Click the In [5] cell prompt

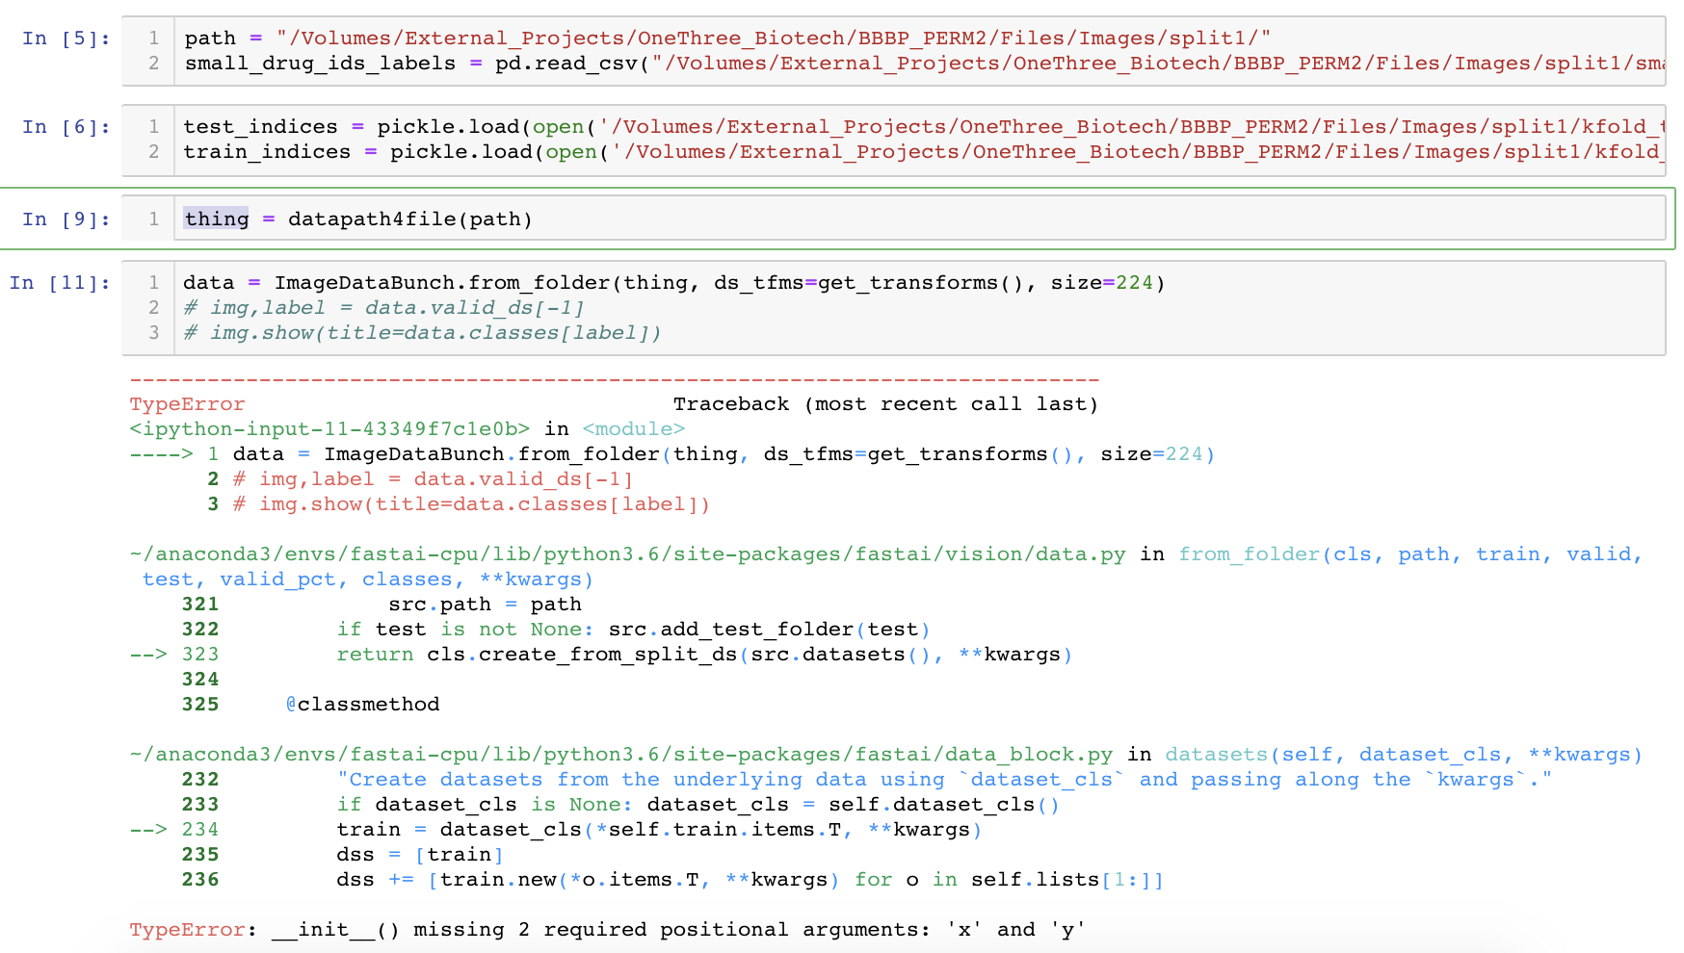click(66, 39)
